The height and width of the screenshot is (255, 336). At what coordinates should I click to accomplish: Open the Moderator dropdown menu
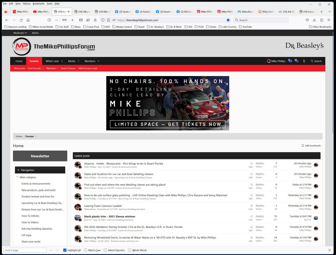click(20, 33)
